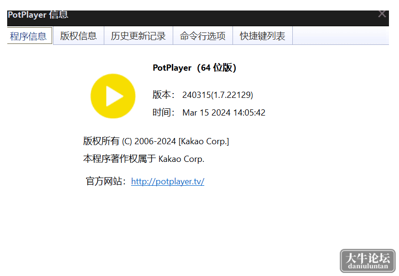The width and height of the screenshot is (399, 276).
Task: Click the build time Mar 15 2024 14:05:42
Action: pos(224,113)
